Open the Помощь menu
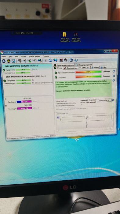This screenshot has height=214, width=120. pos(46,56)
